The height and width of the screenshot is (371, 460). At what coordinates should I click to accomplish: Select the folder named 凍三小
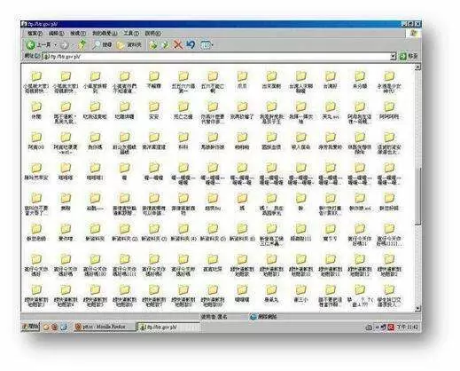300,294
